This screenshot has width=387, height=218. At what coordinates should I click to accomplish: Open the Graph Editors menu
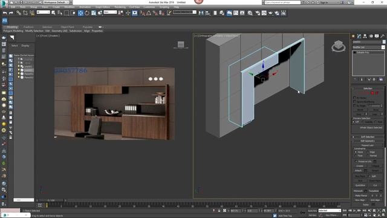(x=102, y=7)
